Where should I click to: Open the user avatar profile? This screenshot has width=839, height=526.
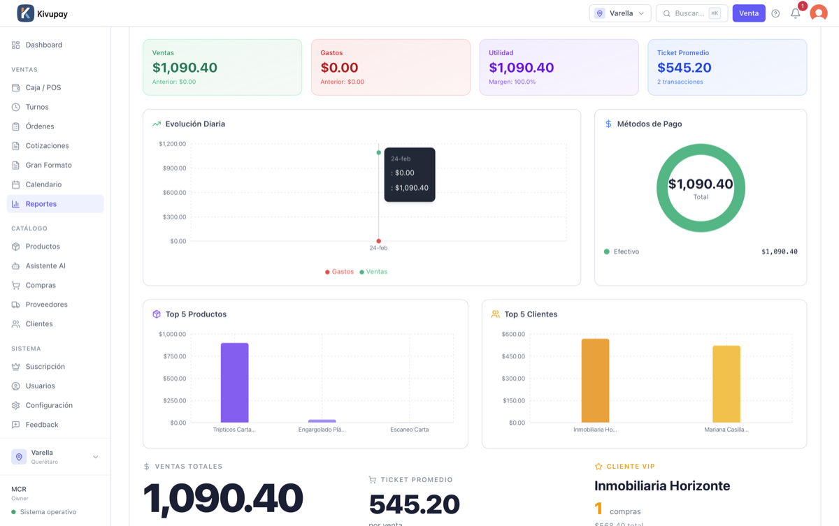pyautogui.click(x=818, y=13)
